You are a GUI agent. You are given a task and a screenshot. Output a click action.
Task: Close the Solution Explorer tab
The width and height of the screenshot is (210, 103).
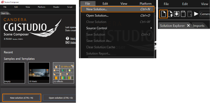(x=188, y=26)
